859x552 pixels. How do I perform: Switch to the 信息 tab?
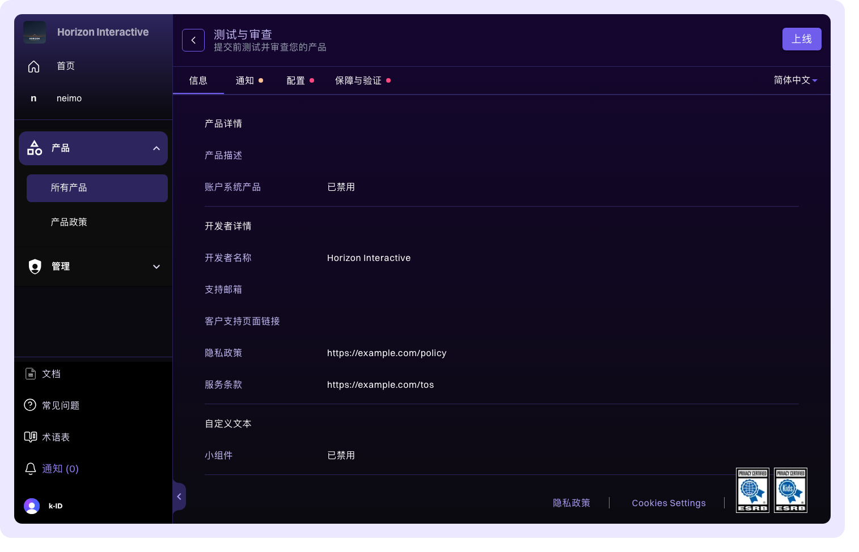[198, 80]
